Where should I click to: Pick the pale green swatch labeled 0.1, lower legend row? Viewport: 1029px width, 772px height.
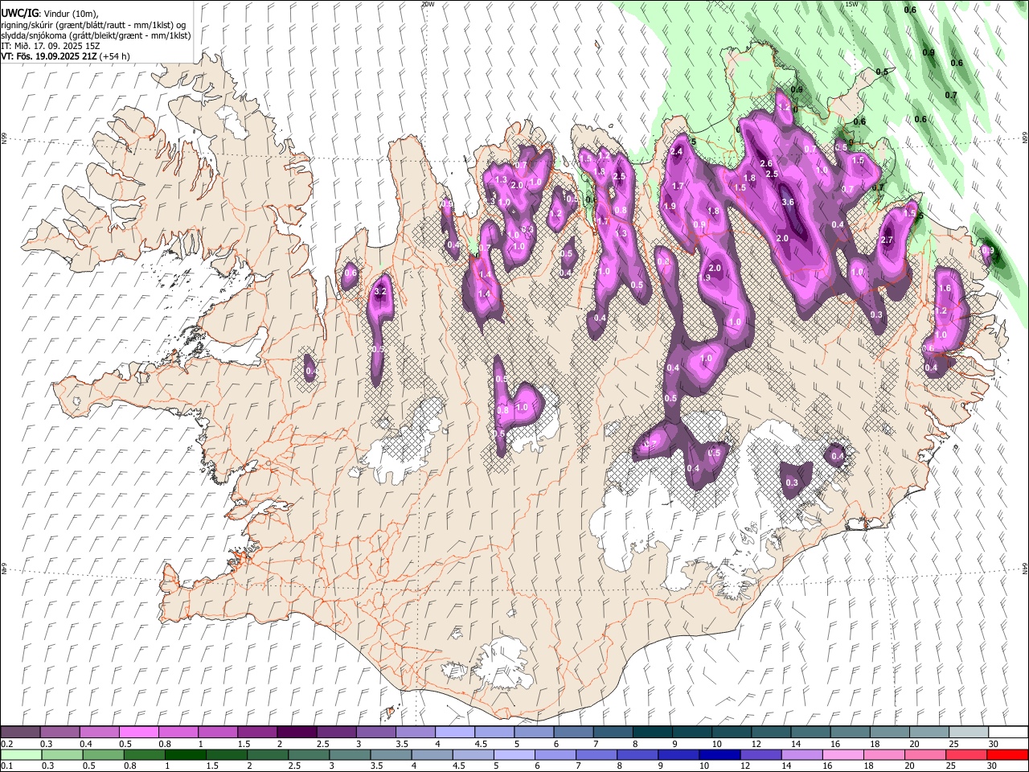(x=21, y=754)
